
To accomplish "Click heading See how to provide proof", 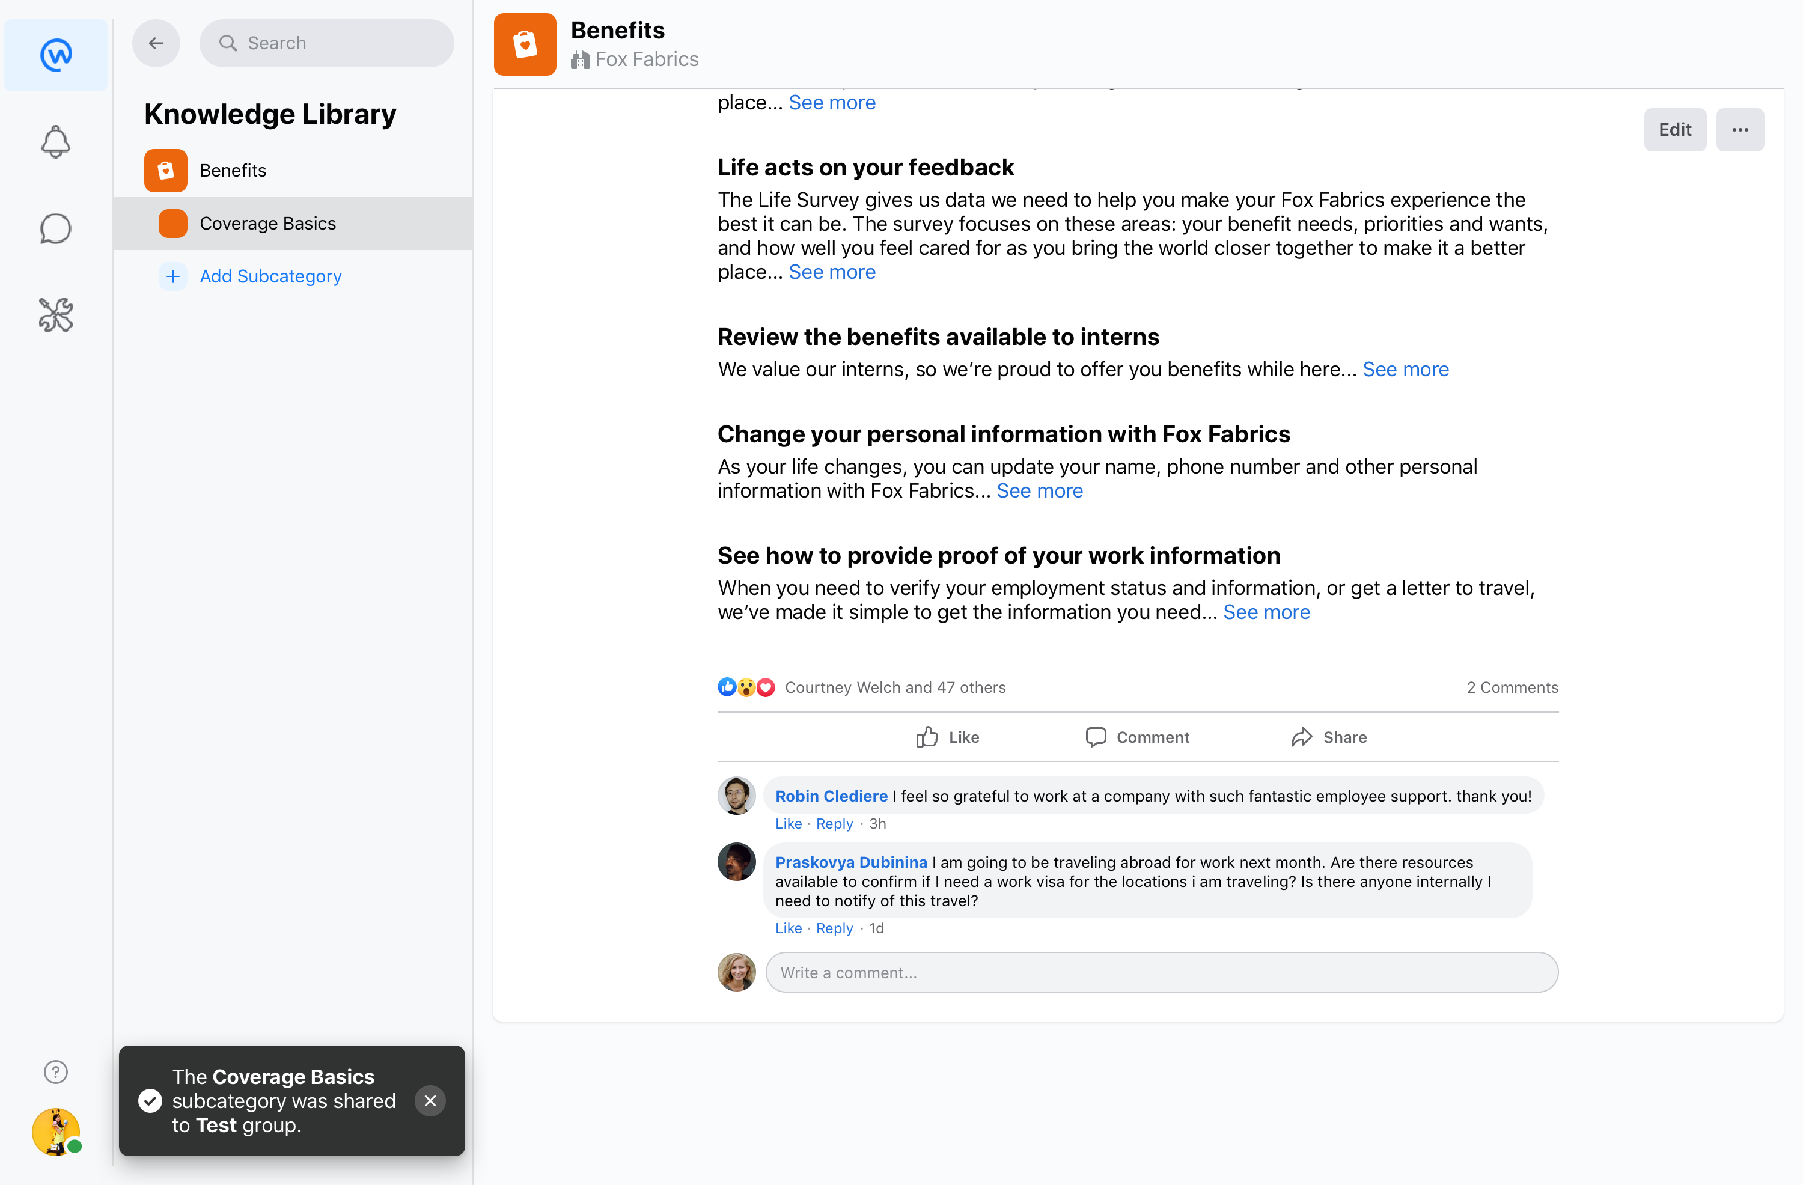I will [x=998, y=555].
